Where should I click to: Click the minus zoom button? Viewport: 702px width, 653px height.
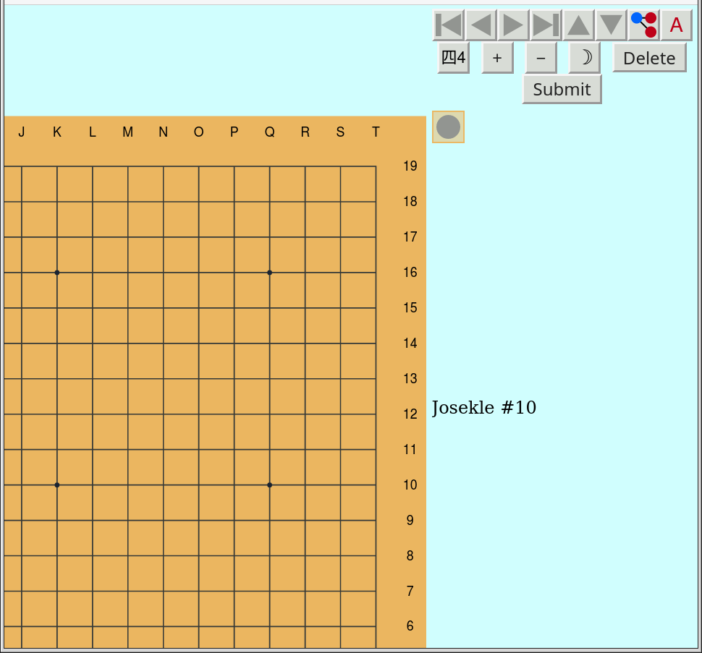(541, 58)
